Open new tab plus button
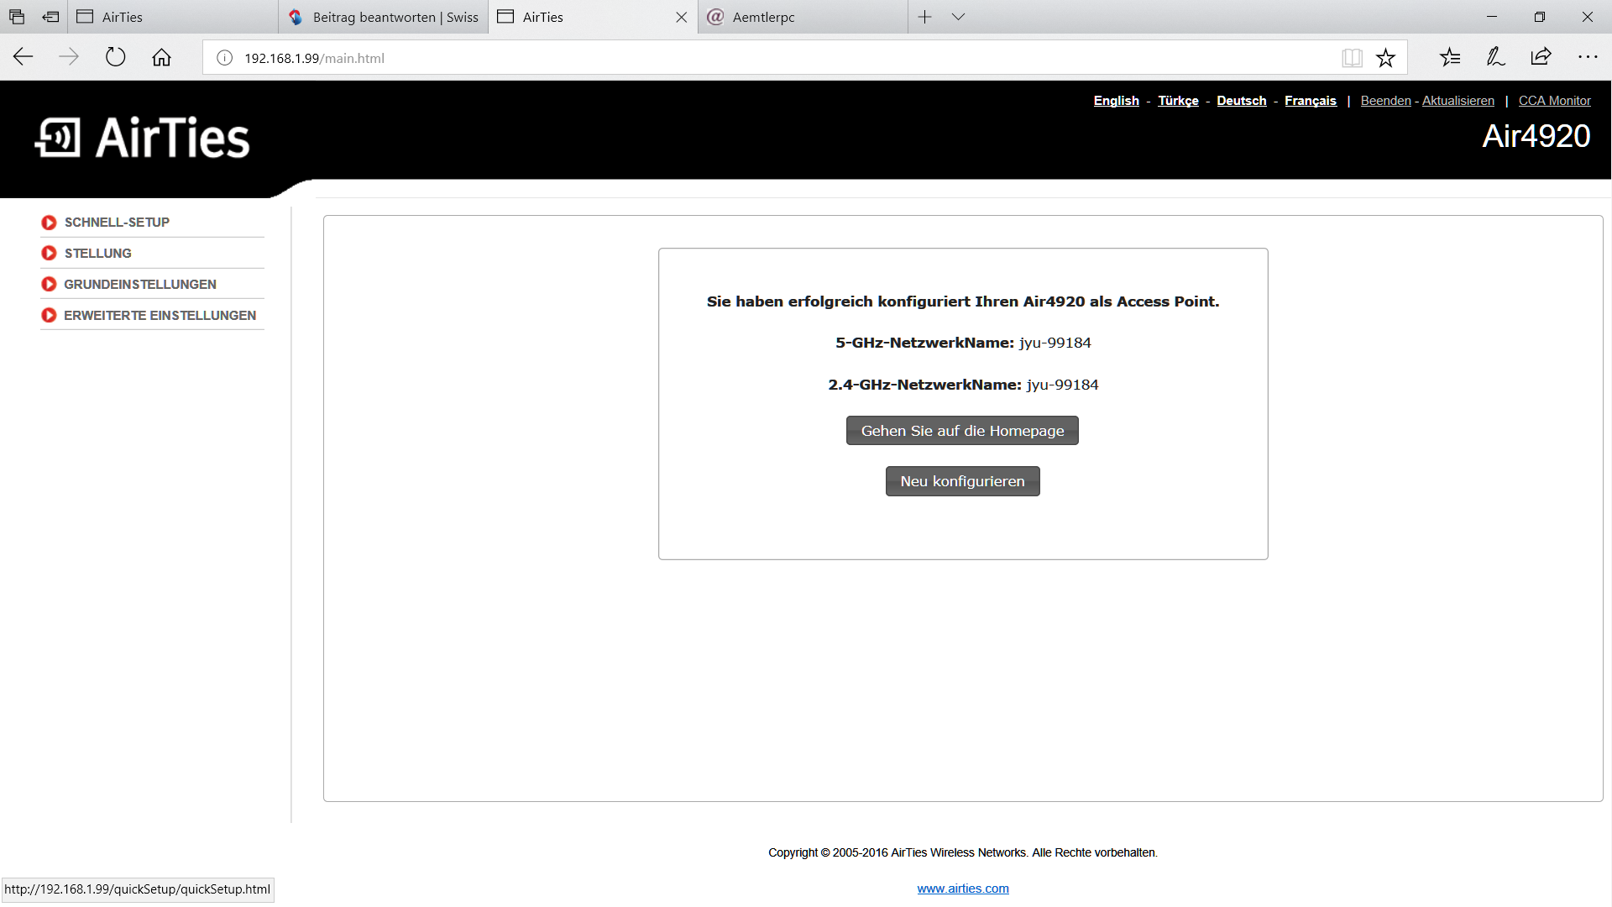The height and width of the screenshot is (907, 1612). coord(924,17)
